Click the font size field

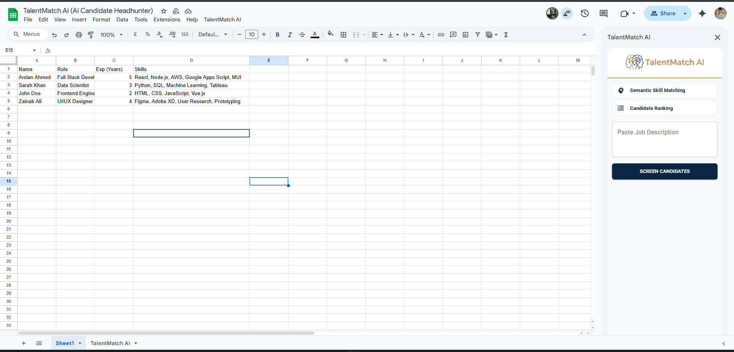point(252,34)
